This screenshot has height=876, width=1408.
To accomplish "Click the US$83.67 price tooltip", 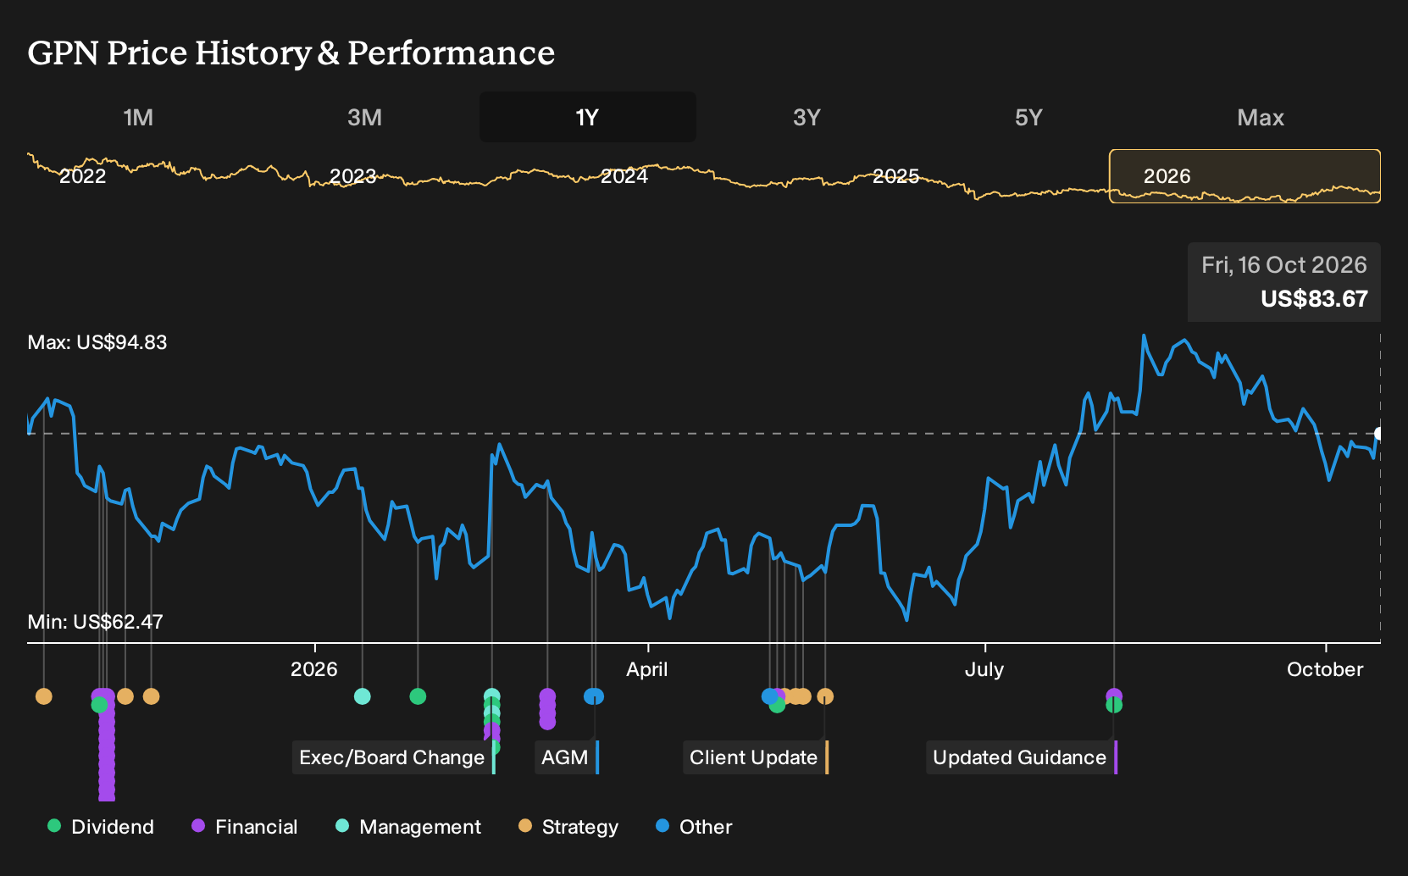I will (x=1284, y=282).
